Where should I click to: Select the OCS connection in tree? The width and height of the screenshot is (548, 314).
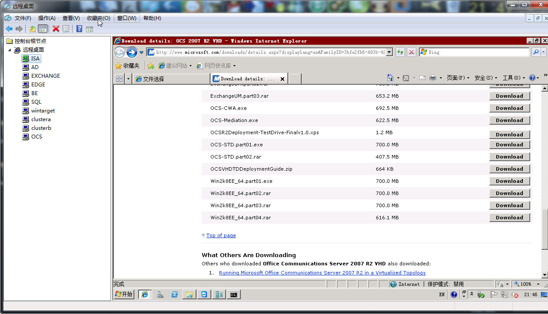(37, 137)
